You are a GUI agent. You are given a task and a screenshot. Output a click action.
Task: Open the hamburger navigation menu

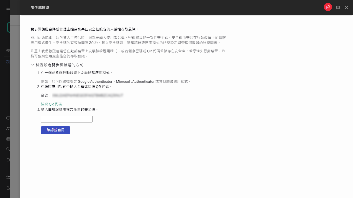[x=8, y=8]
